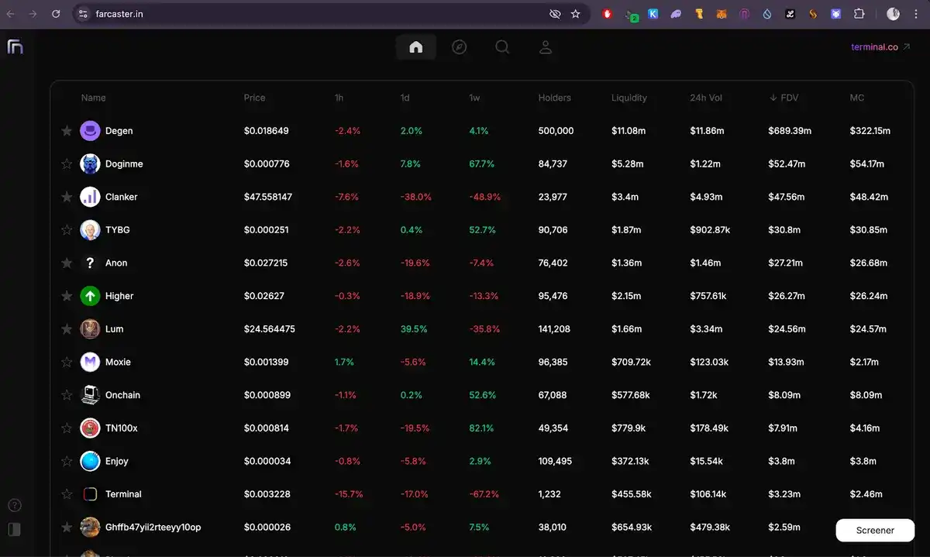This screenshot has width=930, height=557.
Task: Click the Clanker token avatar
Action: point(90,197)
